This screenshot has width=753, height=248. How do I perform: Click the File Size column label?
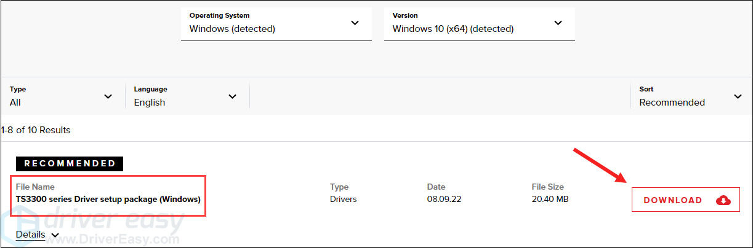pyautogui.click(x=548, y=187)
